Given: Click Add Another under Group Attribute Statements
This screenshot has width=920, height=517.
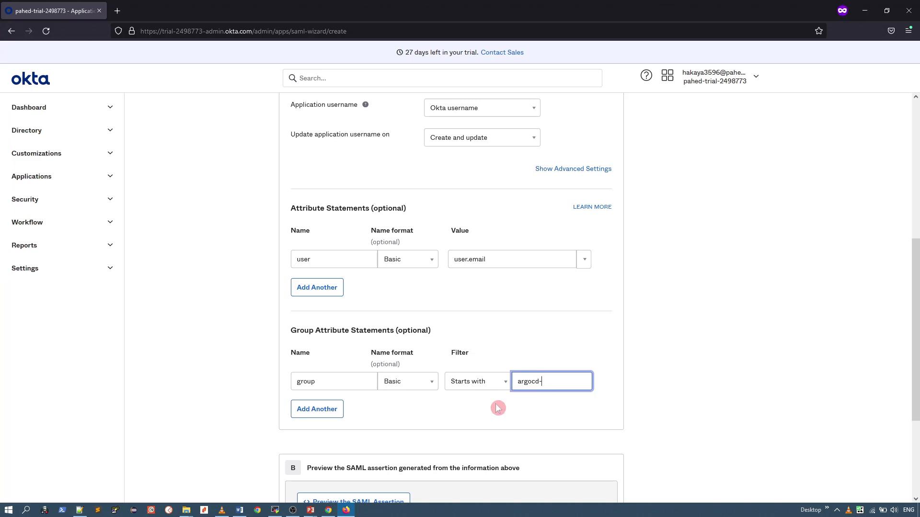Looking at the screenshot, I should pos(317,409).
